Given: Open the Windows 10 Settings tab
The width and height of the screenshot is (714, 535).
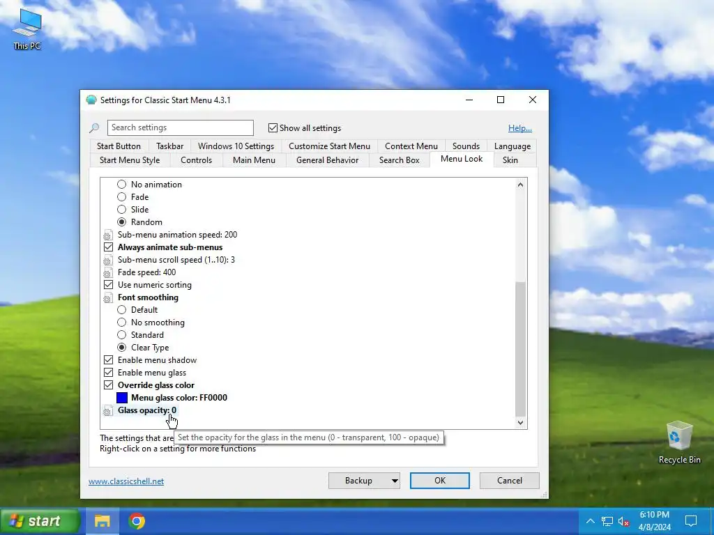Looking at the screenshot, I should [236, 146].
